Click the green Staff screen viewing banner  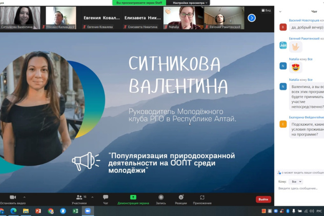pos(139,3)
